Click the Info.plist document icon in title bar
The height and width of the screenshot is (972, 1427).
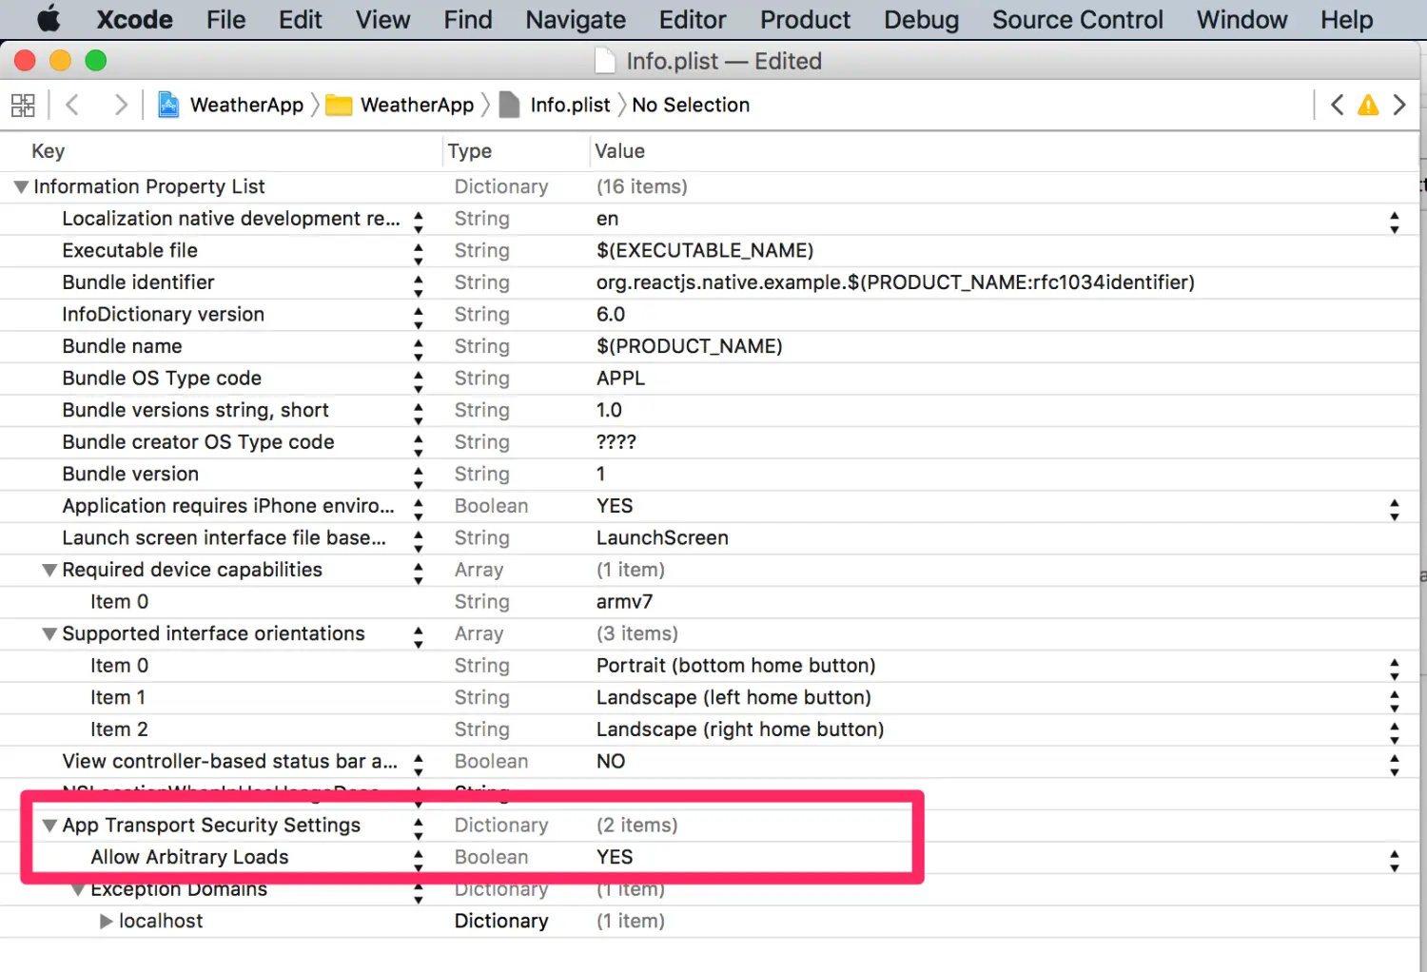pos(605,61)
